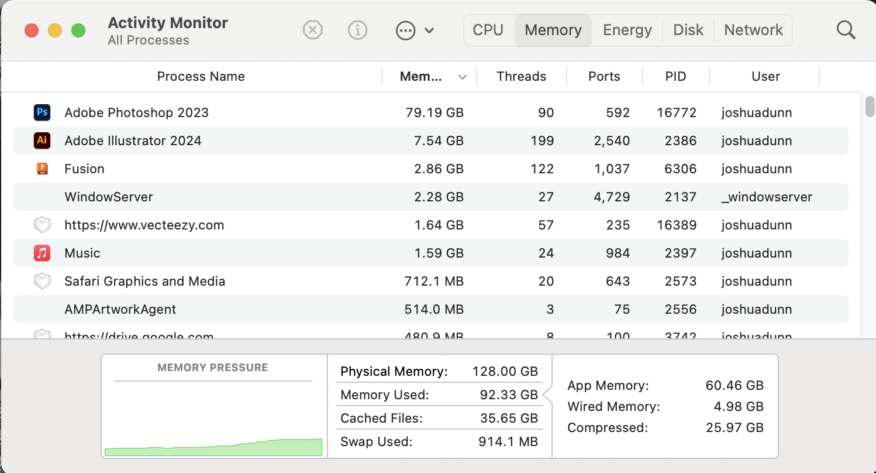Toggle sort order arrow on Memory column

click(x=463, y=77)
